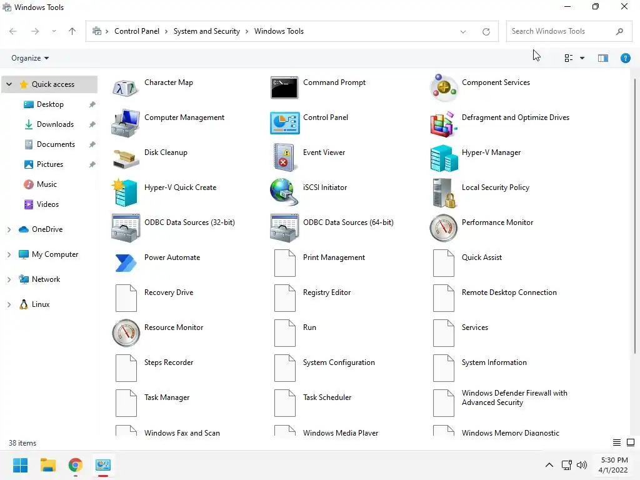Expand the OneDrive tree node

9,229
